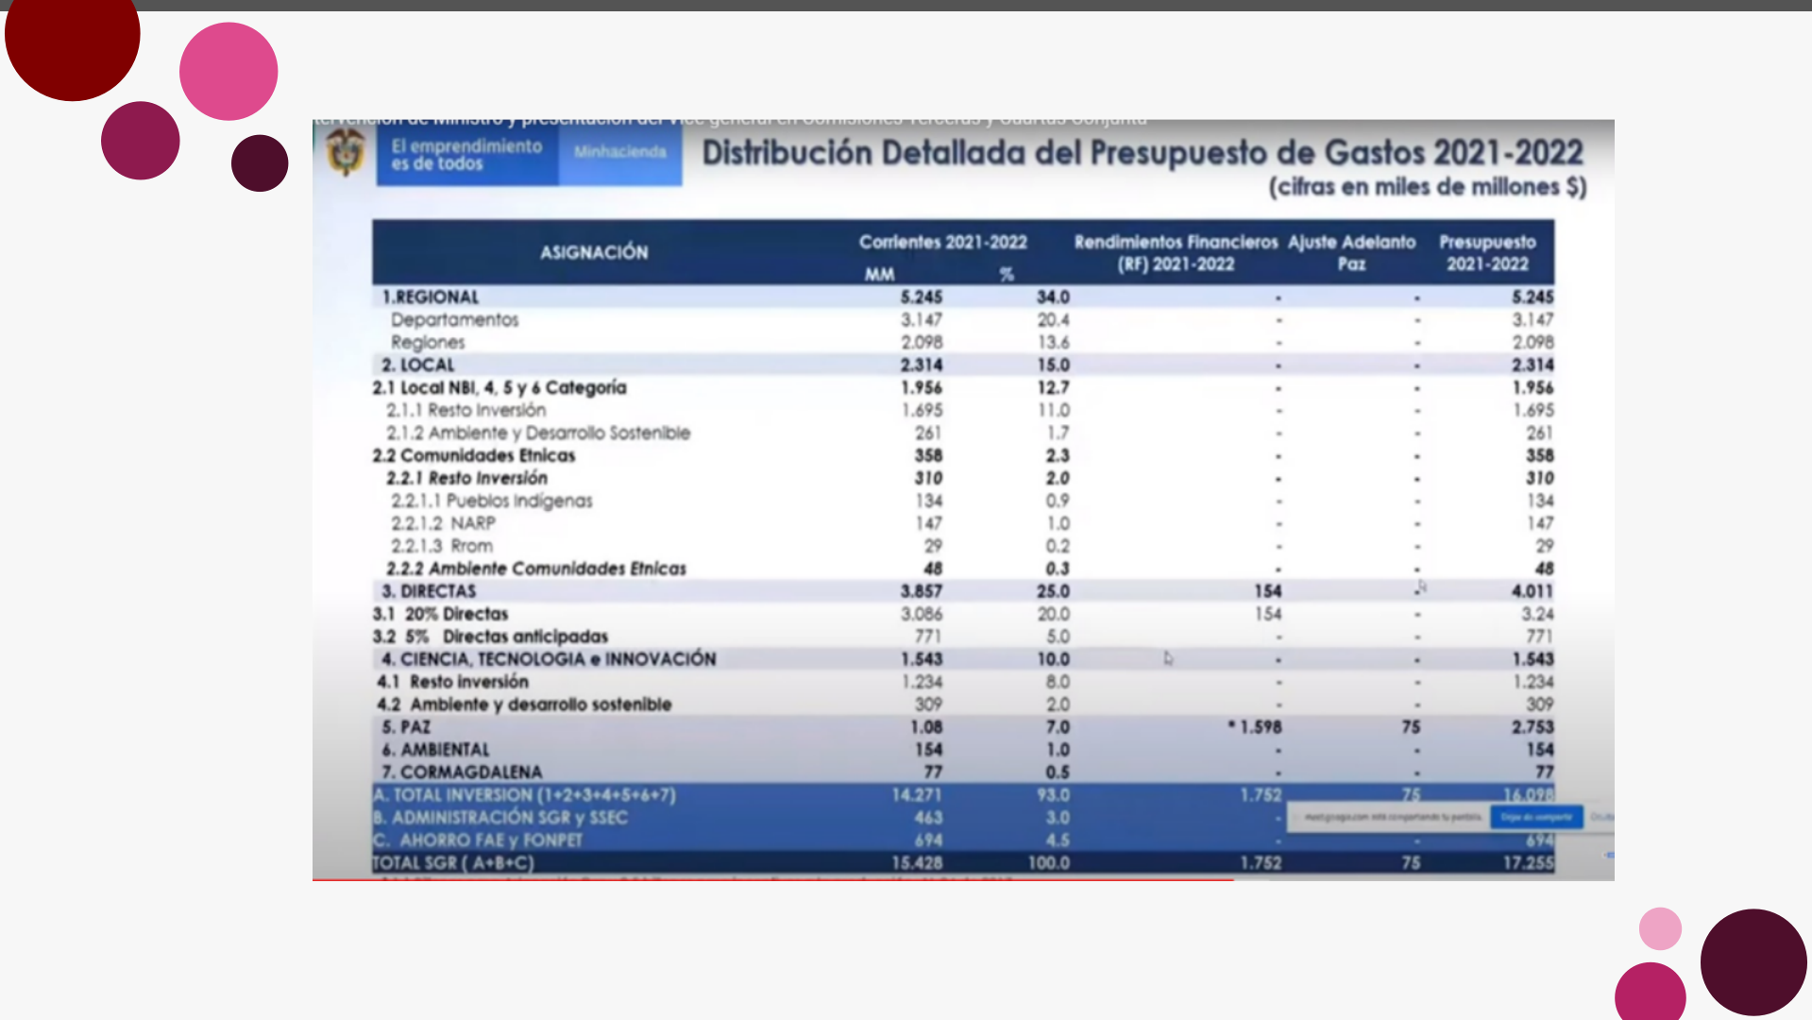
Task: Click the '2.2 Comunidades Etnicas' row label
Action: [473, 455]
